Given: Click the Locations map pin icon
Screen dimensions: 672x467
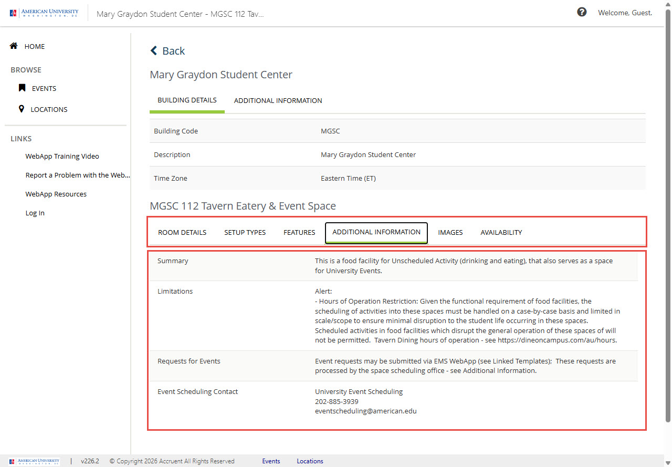Looking at the screenshot, I should [x=22, y=109].
